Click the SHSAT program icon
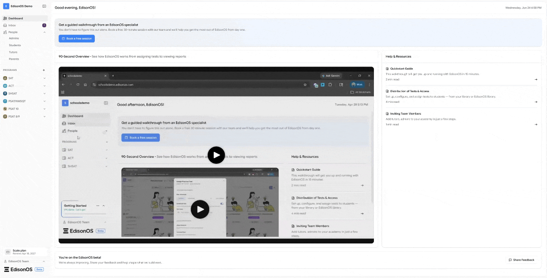The width and height of the screenshot is (547, 278). [x=5, y=93]
